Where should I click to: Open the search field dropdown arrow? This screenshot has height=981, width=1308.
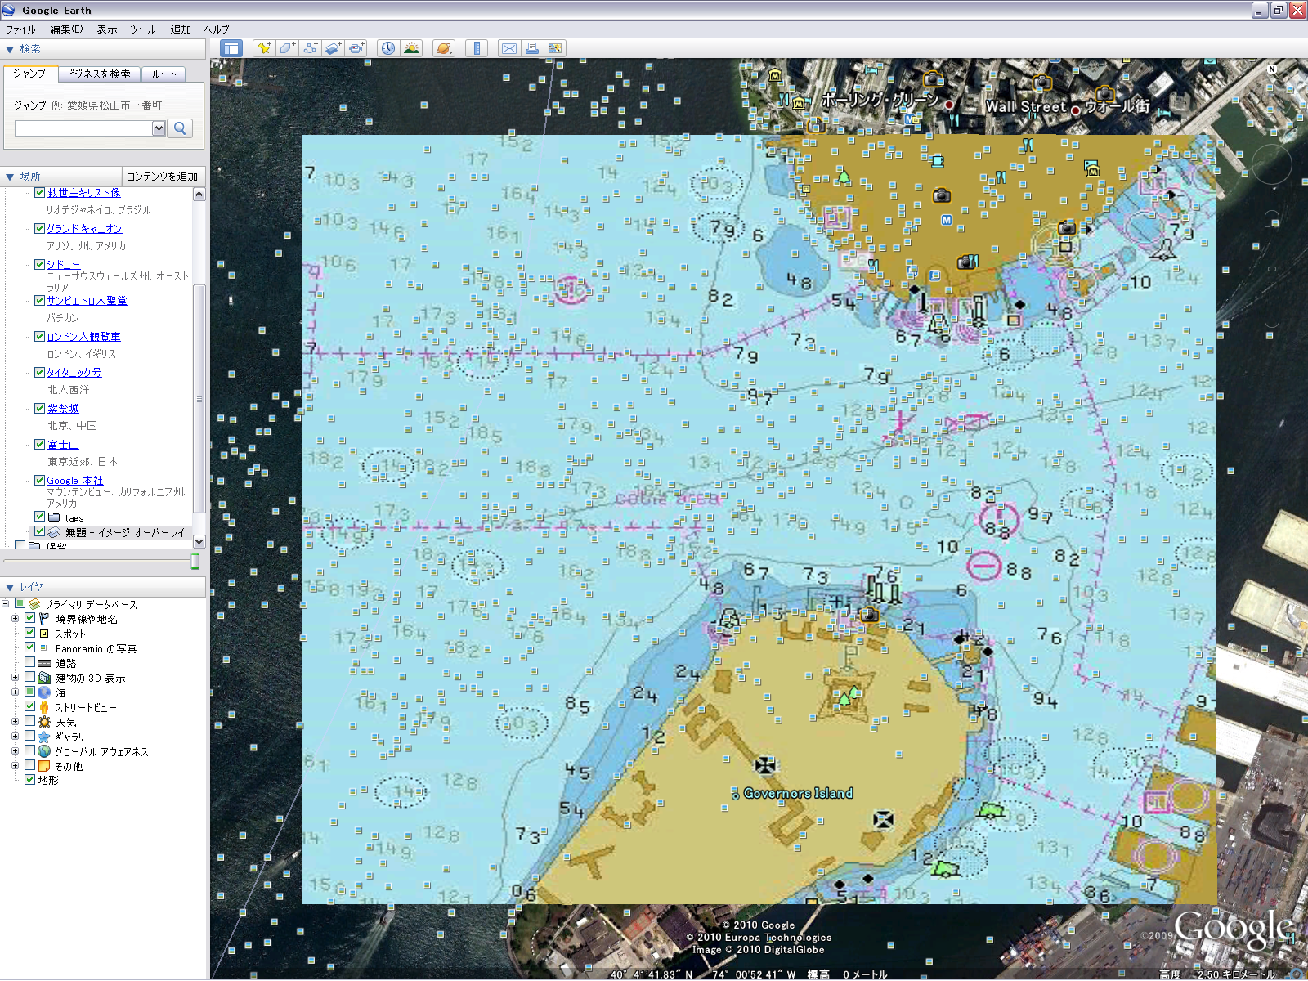point(159,128)
